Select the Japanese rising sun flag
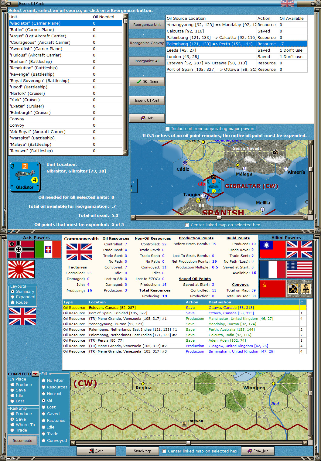 point(21,269)
